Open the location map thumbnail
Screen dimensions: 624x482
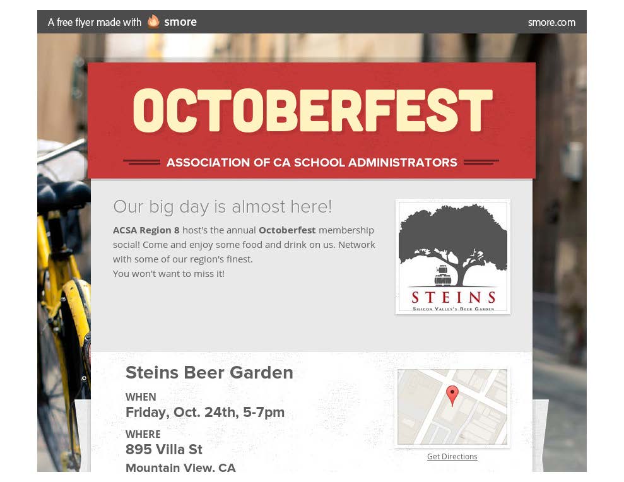452,407
